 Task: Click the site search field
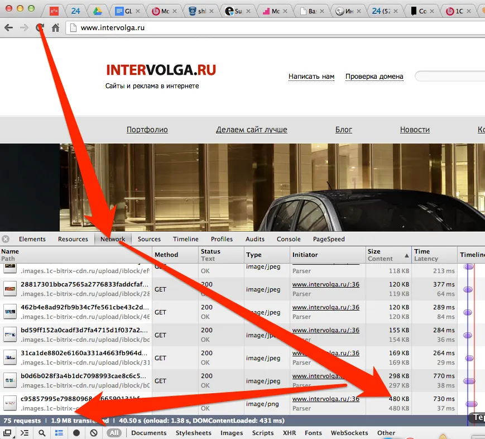(450, 76)
